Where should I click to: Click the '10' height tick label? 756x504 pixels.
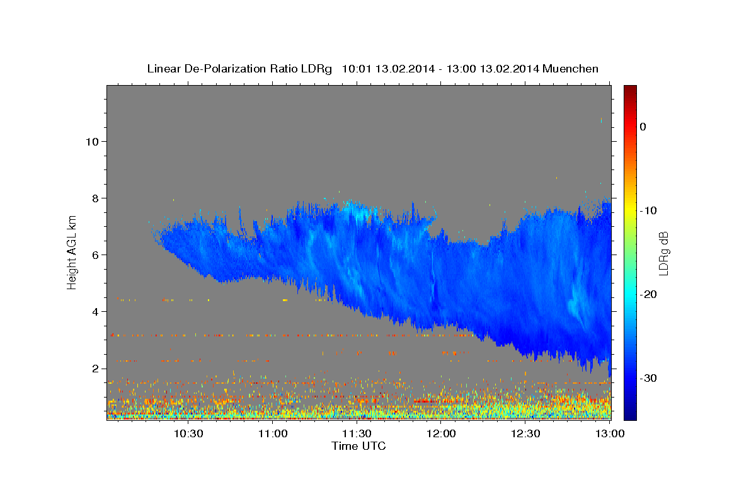[x=91, y=141]
